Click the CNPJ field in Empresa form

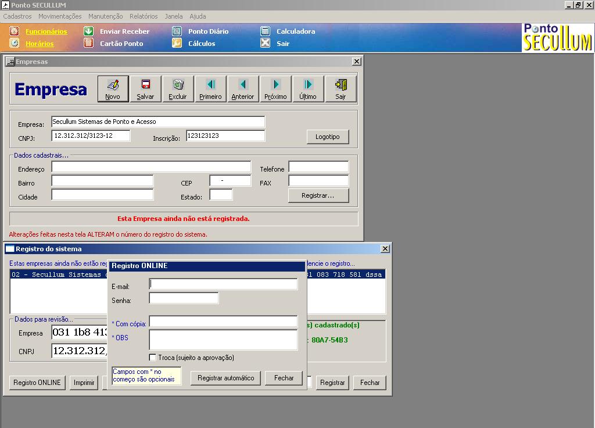(x=91, y=135)
